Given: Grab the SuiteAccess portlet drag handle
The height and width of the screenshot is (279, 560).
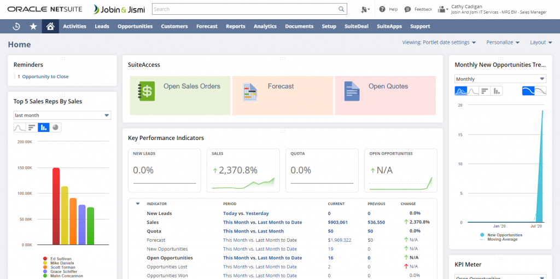Looking at the screenshot, I should 283,58.
